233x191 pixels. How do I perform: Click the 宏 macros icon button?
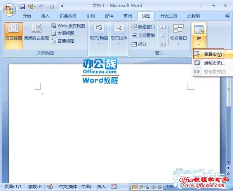pyautogui.click(x=199, y=29)
